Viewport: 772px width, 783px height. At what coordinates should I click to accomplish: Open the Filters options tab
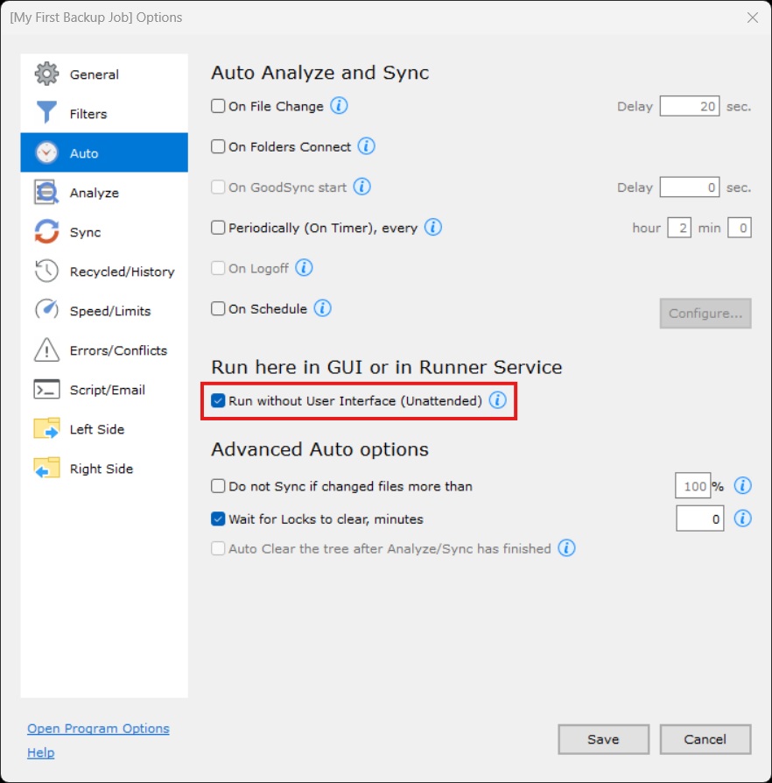pyautogui.click(x=104, y=113)
